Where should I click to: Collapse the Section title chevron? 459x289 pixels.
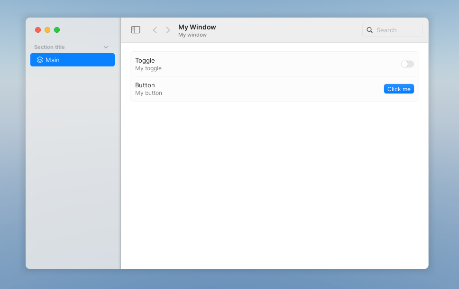pos(106,47)
